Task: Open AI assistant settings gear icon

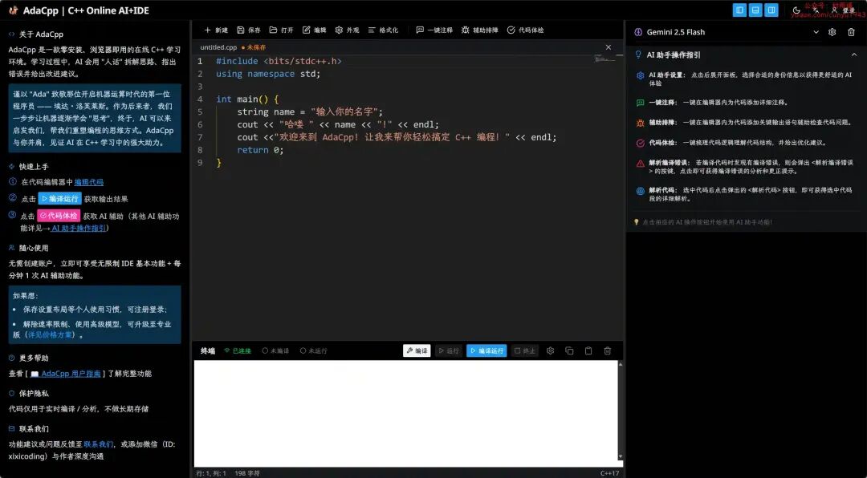Action: [832, 32]
